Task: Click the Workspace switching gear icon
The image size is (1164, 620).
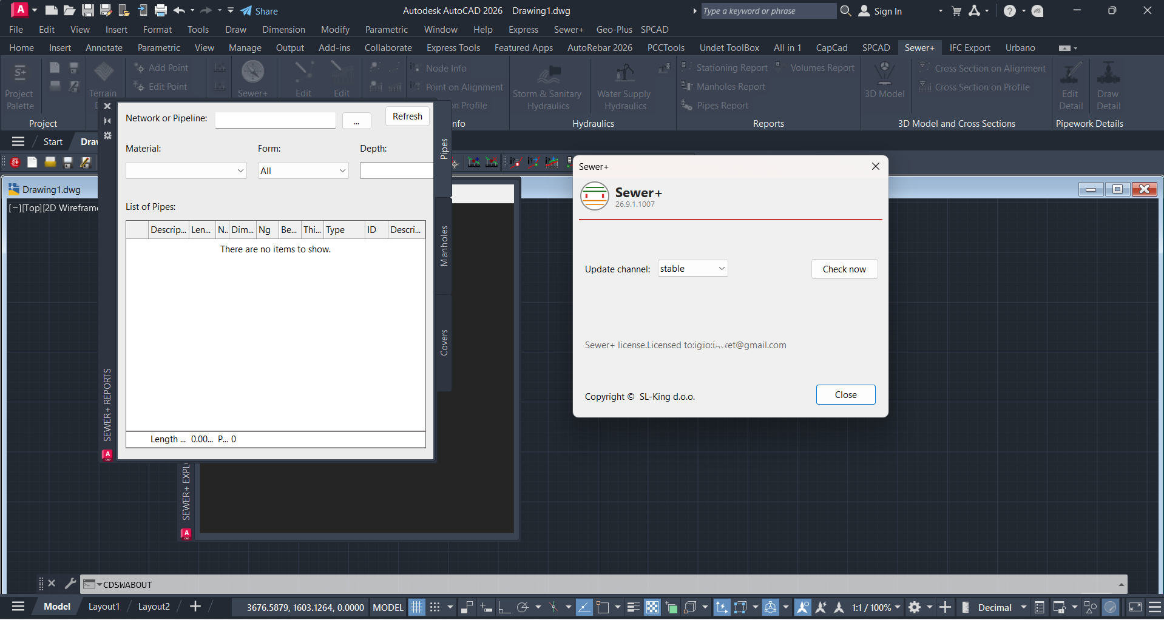Action: coord(915,607)
